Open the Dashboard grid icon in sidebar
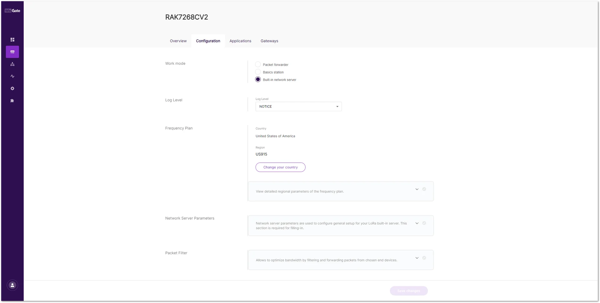The image size is (600, 303). pyautogui.click(x=12, y=40)
